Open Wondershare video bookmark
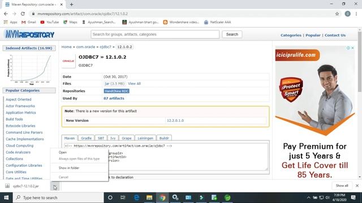This screenshot has height=203, width=362. click(x=181, y=22)
